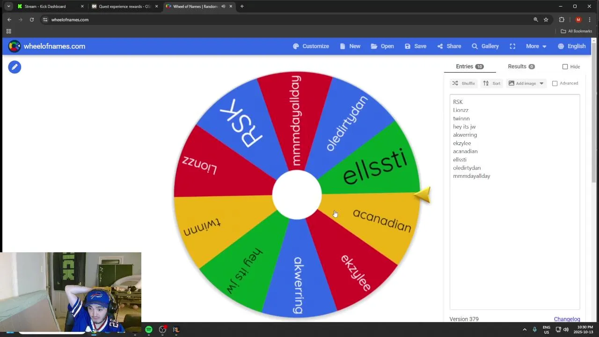Close the Kick Dashboard tab
The height and width of the screenshot is (337, 599).
(82, 7)
